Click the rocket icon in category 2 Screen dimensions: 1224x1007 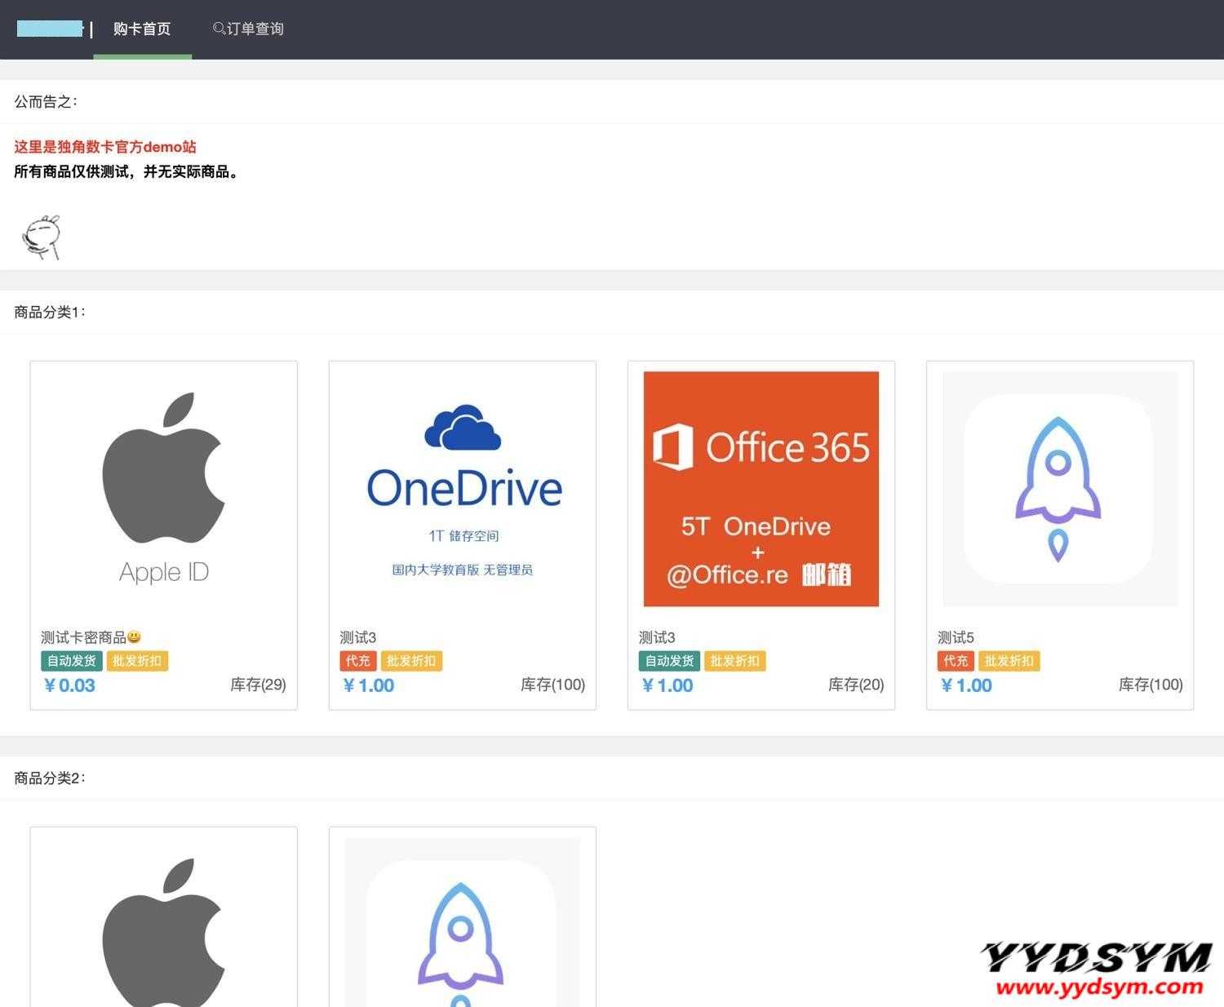462,930
